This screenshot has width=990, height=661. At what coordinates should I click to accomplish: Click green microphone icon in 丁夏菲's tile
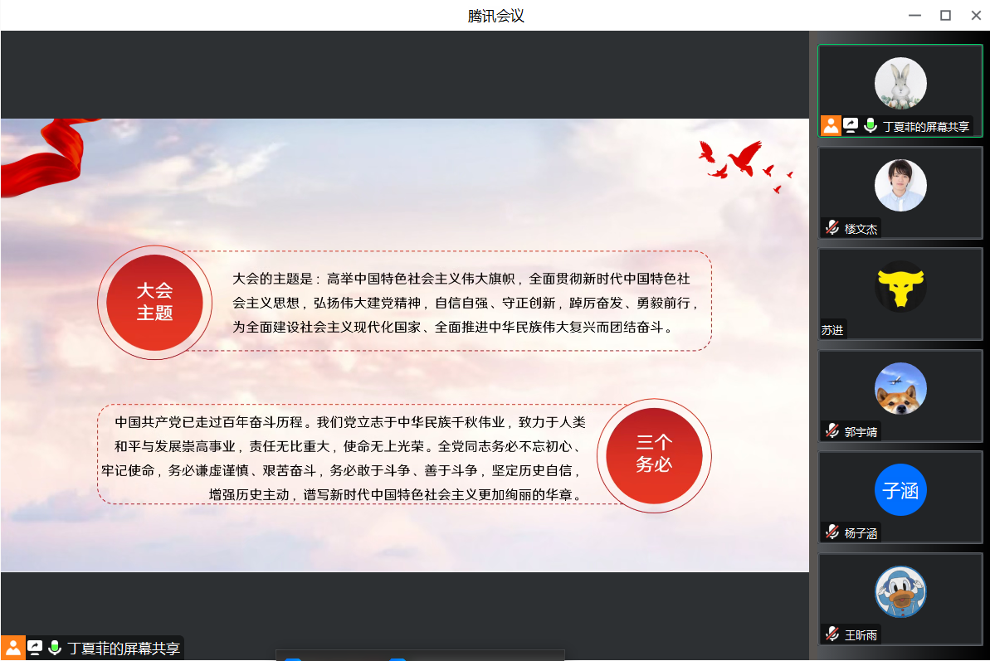[871, 126]
